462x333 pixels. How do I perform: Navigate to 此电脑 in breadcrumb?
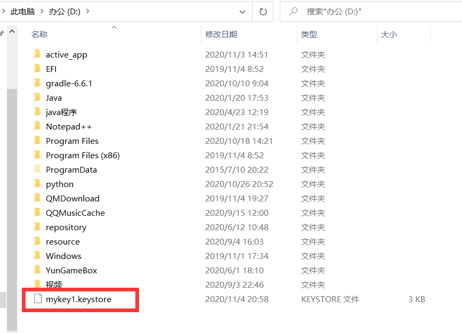[x=23, y=12]
